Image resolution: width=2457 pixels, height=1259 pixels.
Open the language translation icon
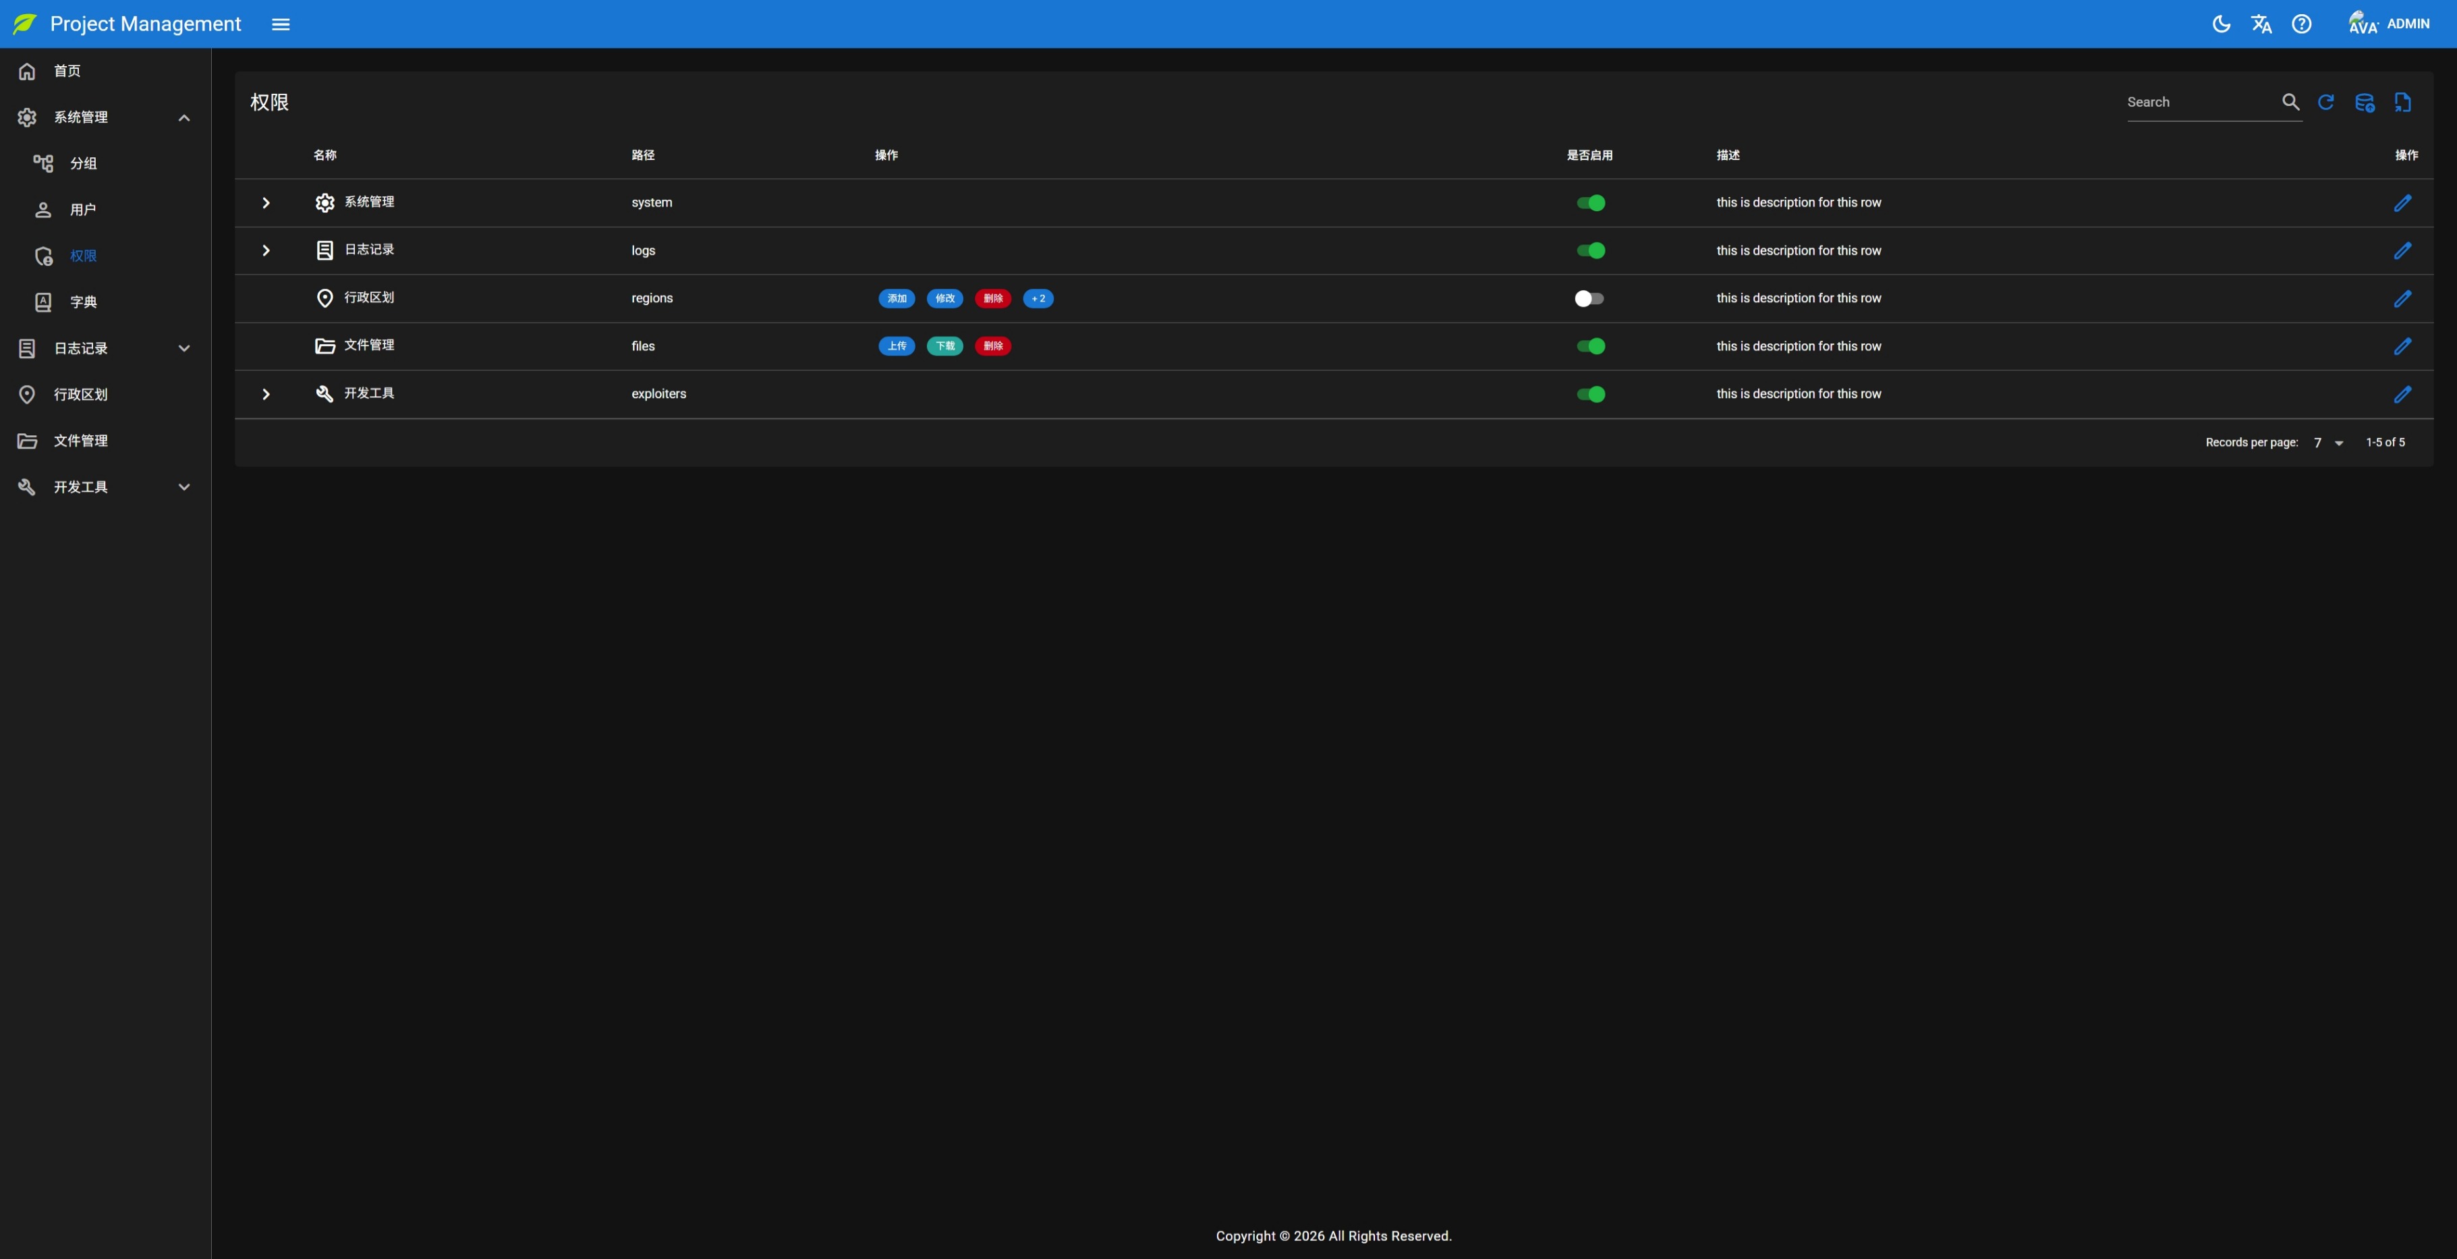[2261, 24]
